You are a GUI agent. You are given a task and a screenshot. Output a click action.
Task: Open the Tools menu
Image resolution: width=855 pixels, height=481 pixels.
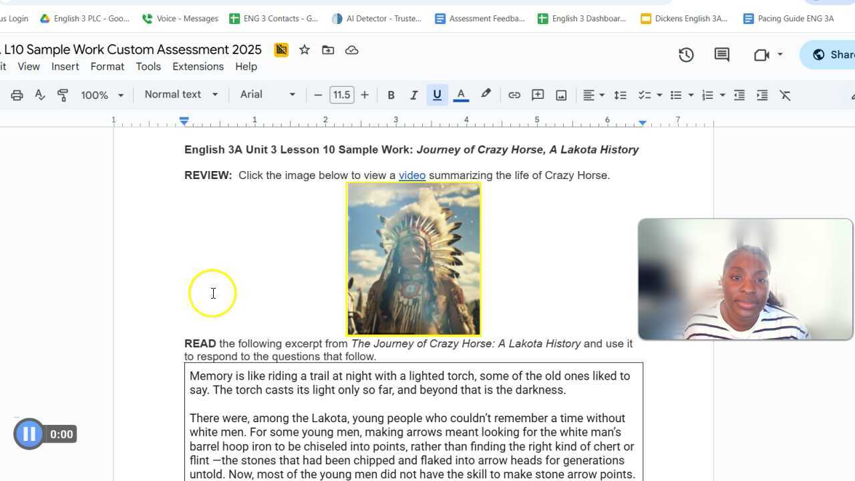[148, 66]
